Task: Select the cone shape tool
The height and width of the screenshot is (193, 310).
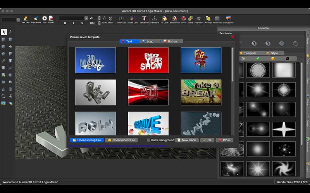Action: point(3,89)
